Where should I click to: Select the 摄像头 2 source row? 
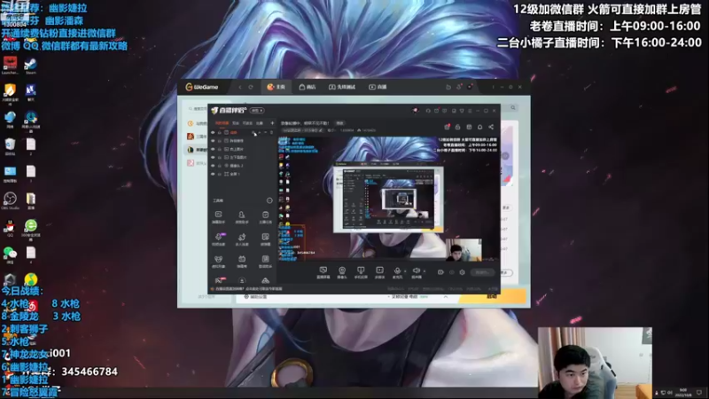tap(242, 166)
